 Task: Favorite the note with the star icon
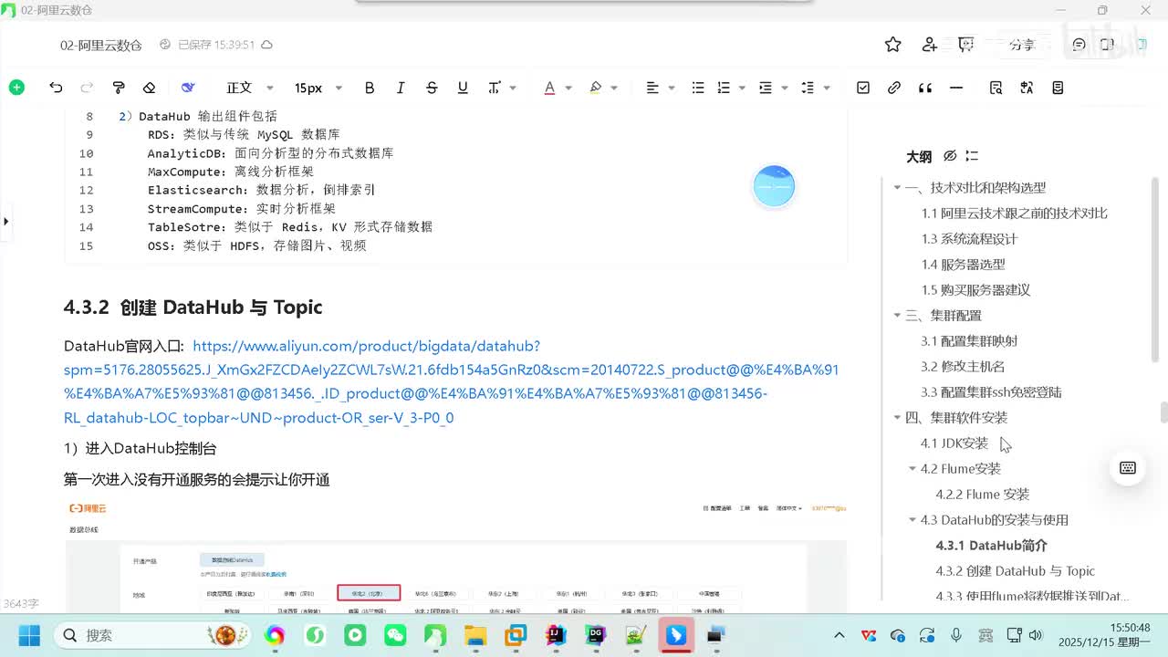893,45
